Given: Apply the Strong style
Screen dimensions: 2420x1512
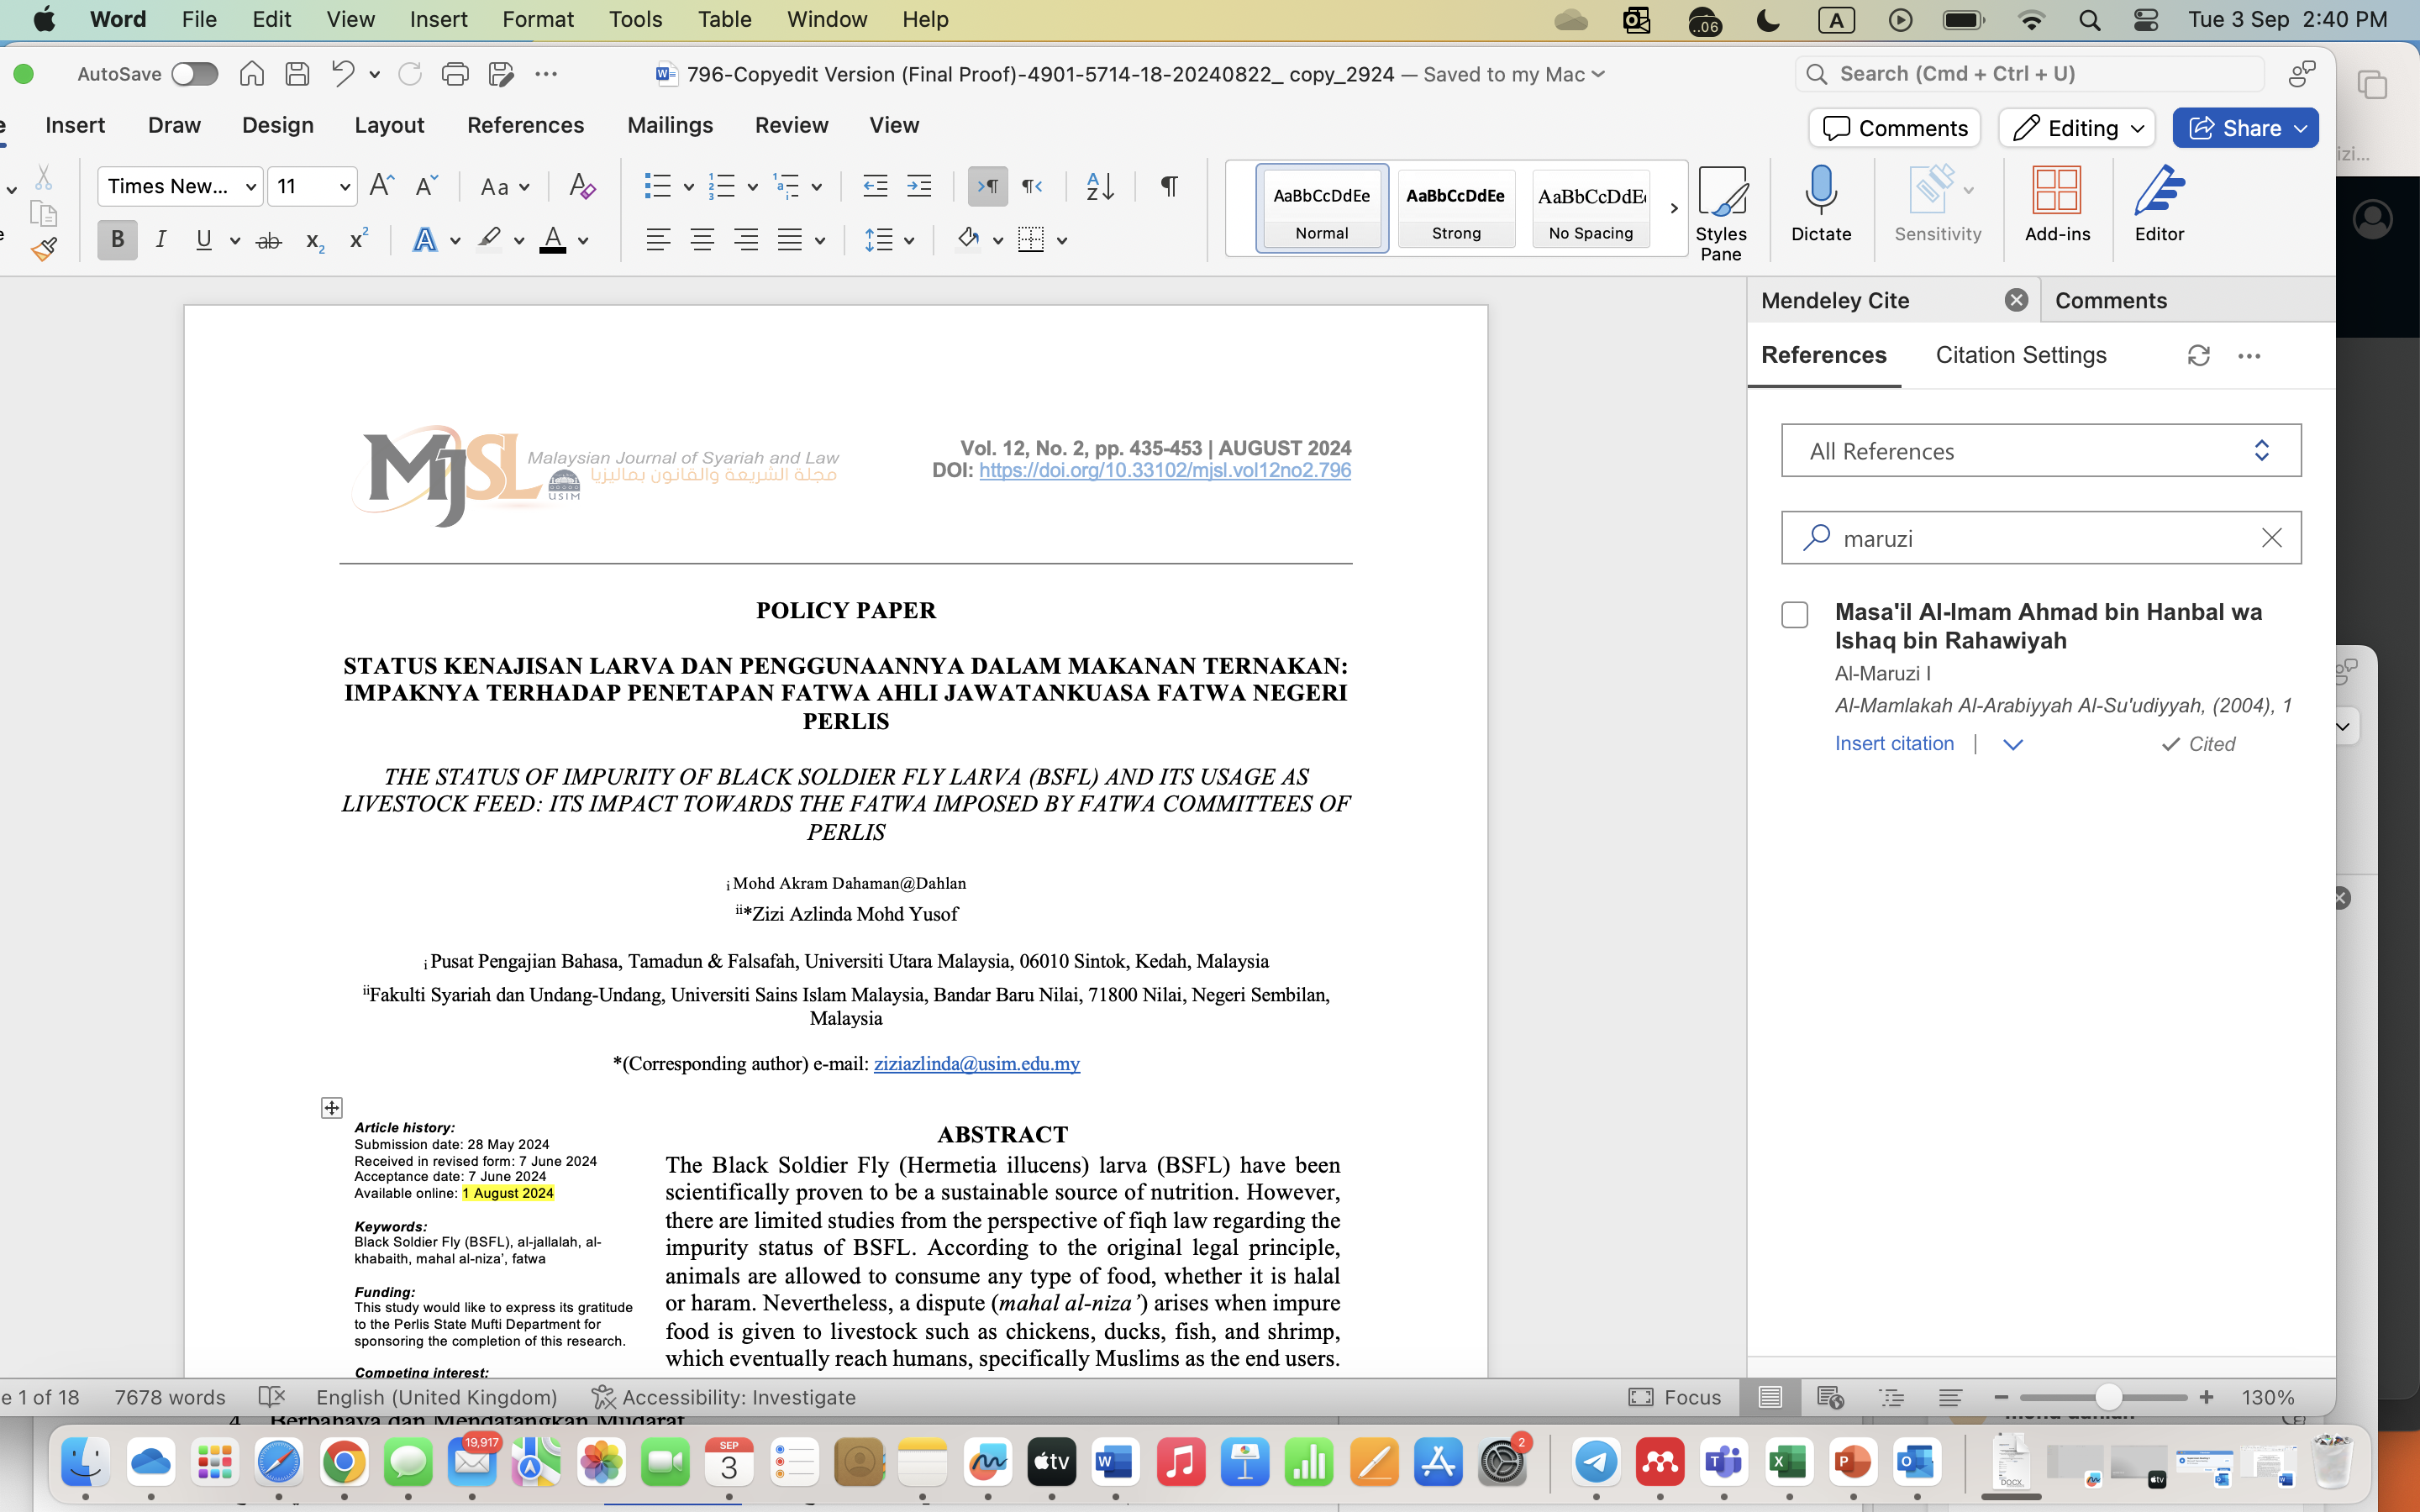Looking at the screenshot, I should (1455, 208).
